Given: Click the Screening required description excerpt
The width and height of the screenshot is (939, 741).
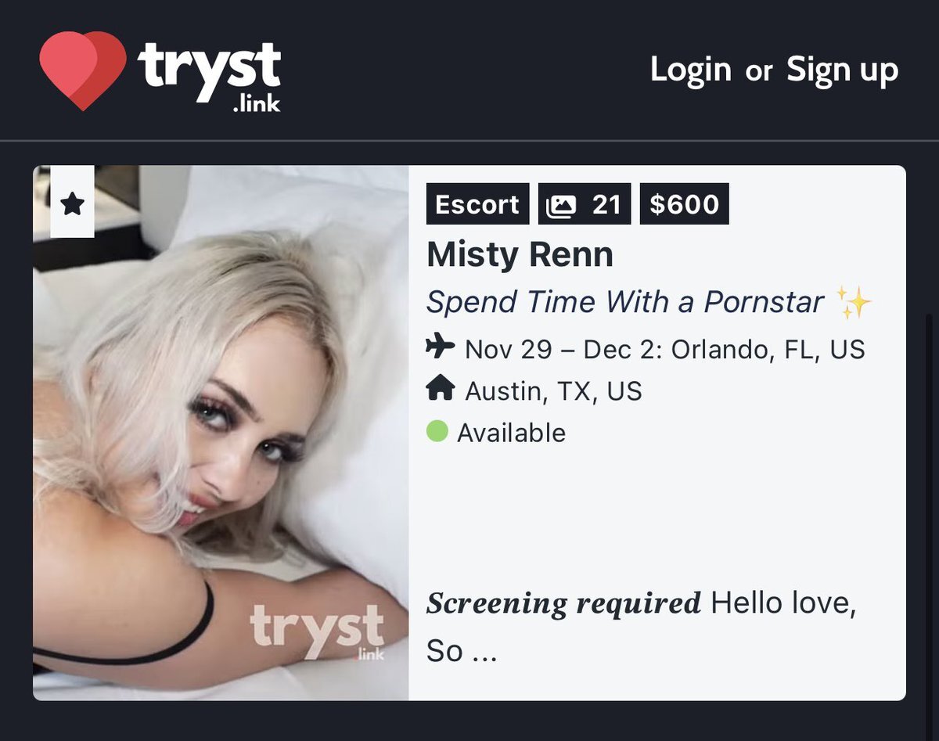Looking at the screenshot, I should click(641, 626).
